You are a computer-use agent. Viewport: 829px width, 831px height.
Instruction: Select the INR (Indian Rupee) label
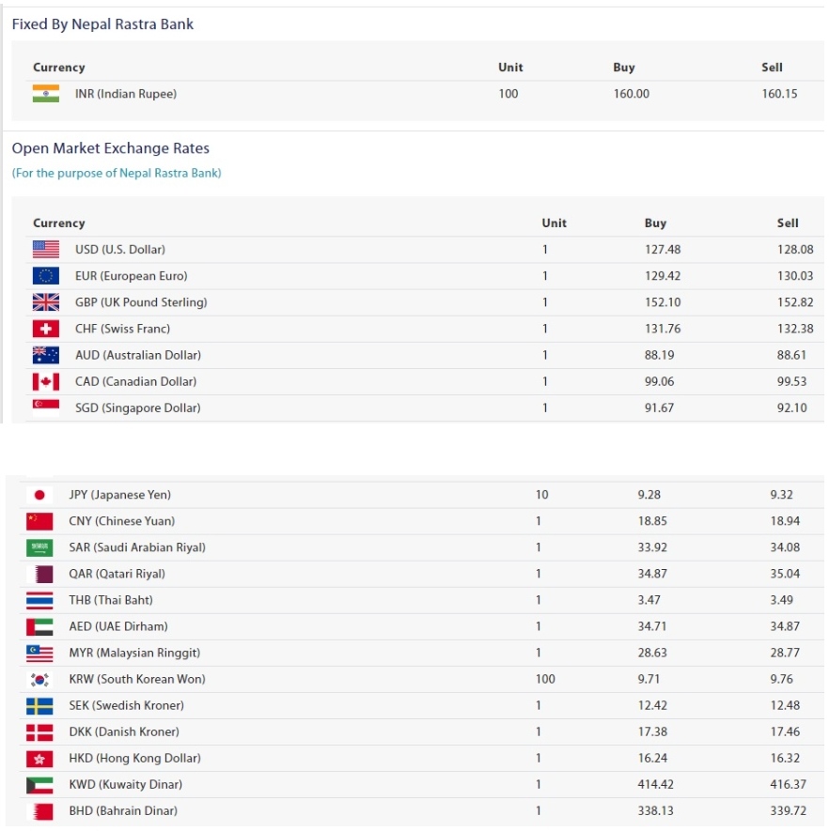(126, 94)
